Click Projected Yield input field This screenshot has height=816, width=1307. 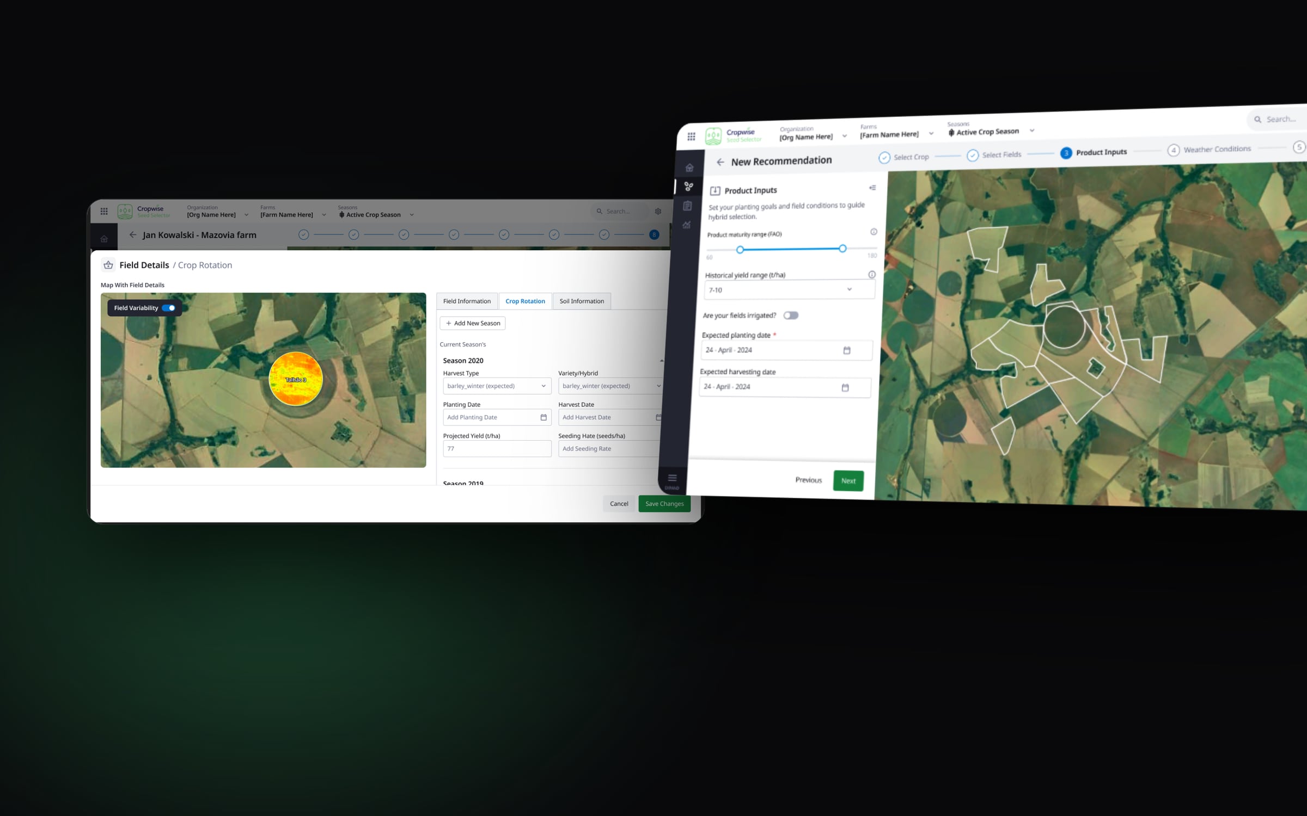(497, 449)
